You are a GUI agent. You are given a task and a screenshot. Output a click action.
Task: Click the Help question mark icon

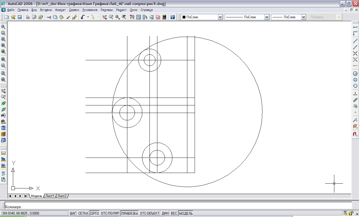(172, 17)
